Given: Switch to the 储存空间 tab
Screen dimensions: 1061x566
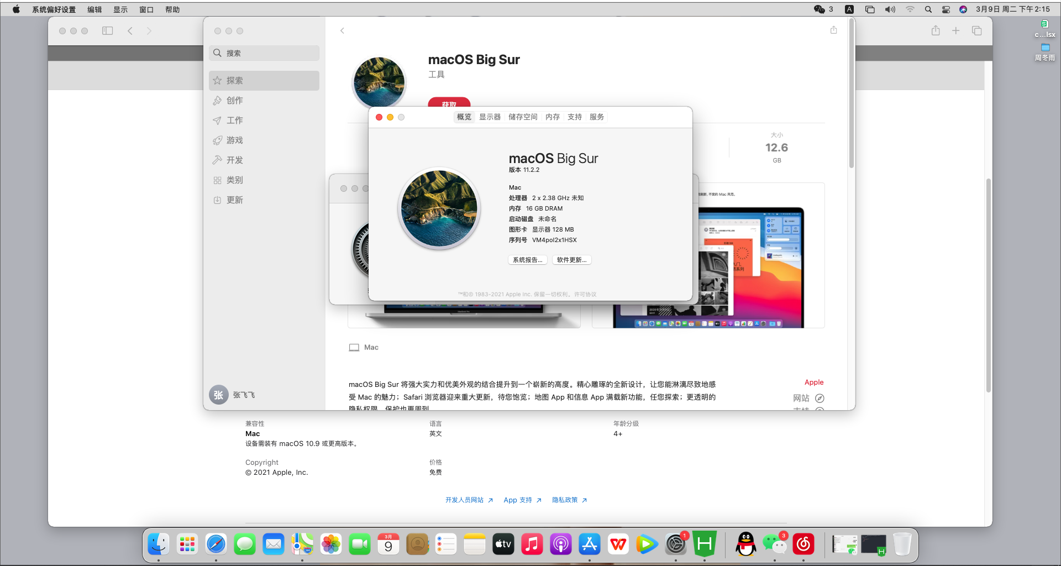Looking at the screenshot, I should coord(523,117).
